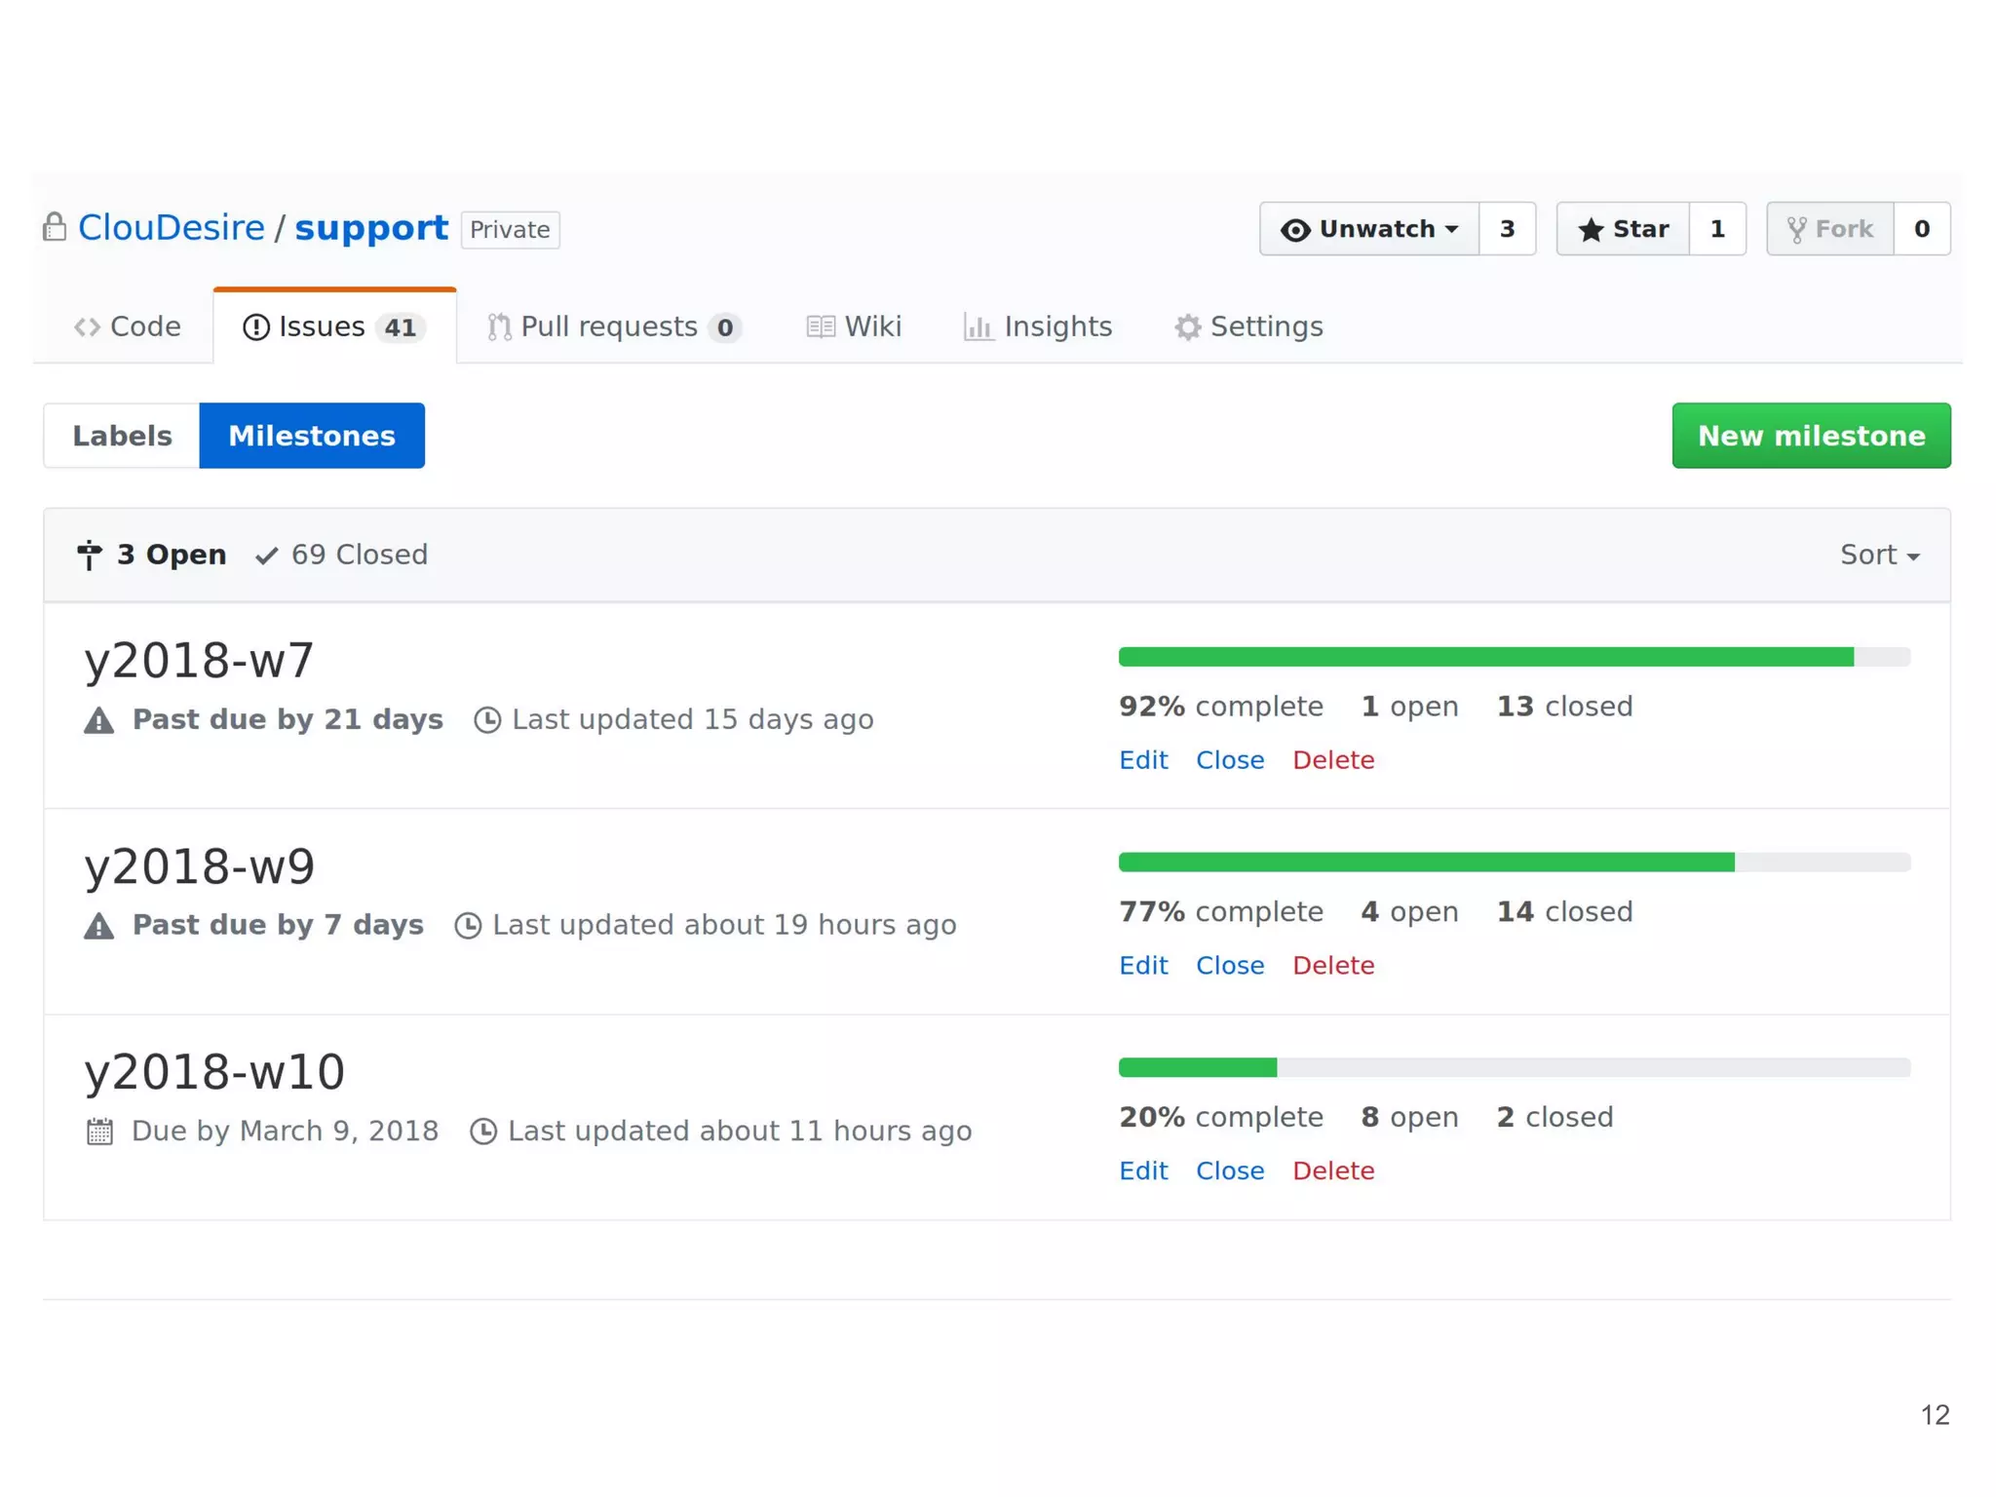Image resolution: width=1996 pixels, height=1497 pixels.
Task: Expand the Unwatch dropdown menu
Action: pyautogui.click(x=1368, y=229)
